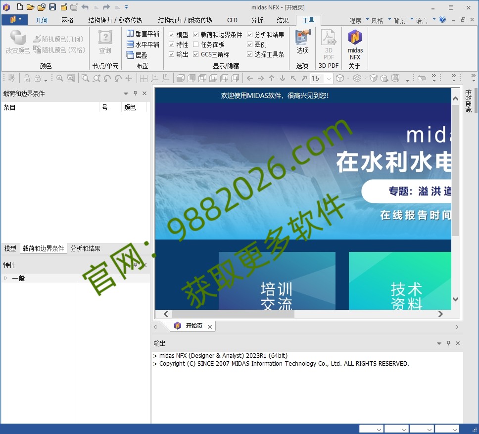Click the 3D PDF export icon
The height and width of the screenshot is (434, 479).
329,45
